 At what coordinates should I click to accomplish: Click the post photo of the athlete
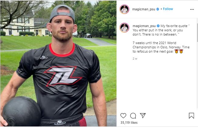58,64
